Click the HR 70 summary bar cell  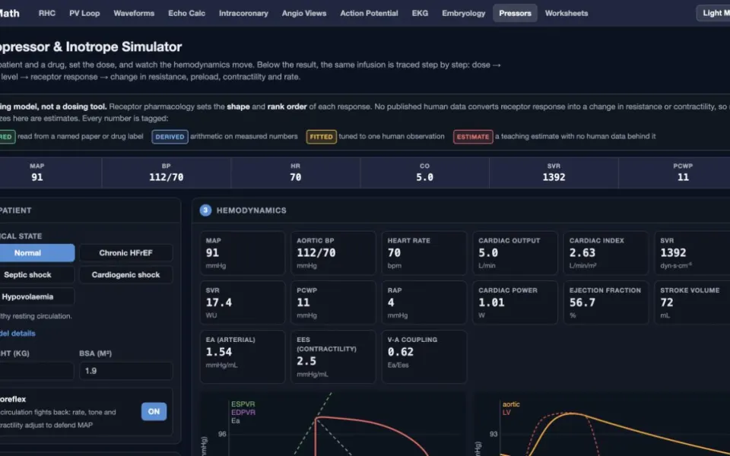click(x=295, y=173)
